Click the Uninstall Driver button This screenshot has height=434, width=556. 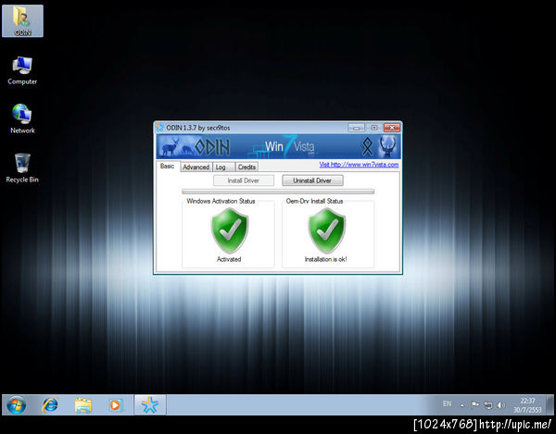click(312, 180)
